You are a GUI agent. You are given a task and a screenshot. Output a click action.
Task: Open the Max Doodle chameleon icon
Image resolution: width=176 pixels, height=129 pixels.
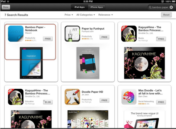[129, 97]
